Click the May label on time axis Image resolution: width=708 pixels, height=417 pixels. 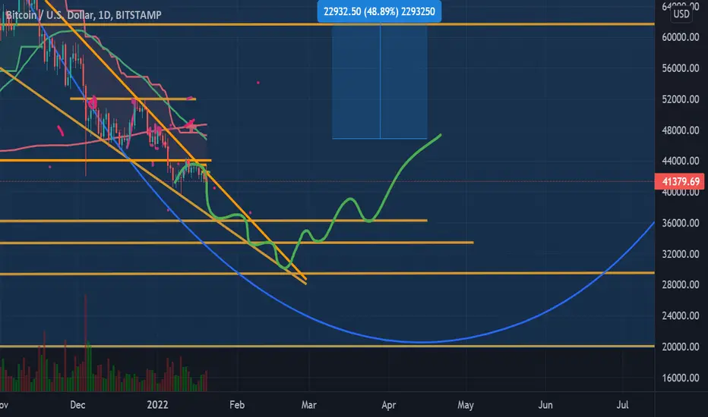click(466, 405)
